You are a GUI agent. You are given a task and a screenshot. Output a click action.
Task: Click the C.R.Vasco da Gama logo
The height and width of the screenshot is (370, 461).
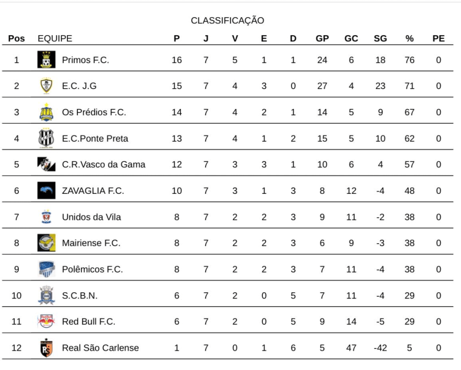click(46, 164)
